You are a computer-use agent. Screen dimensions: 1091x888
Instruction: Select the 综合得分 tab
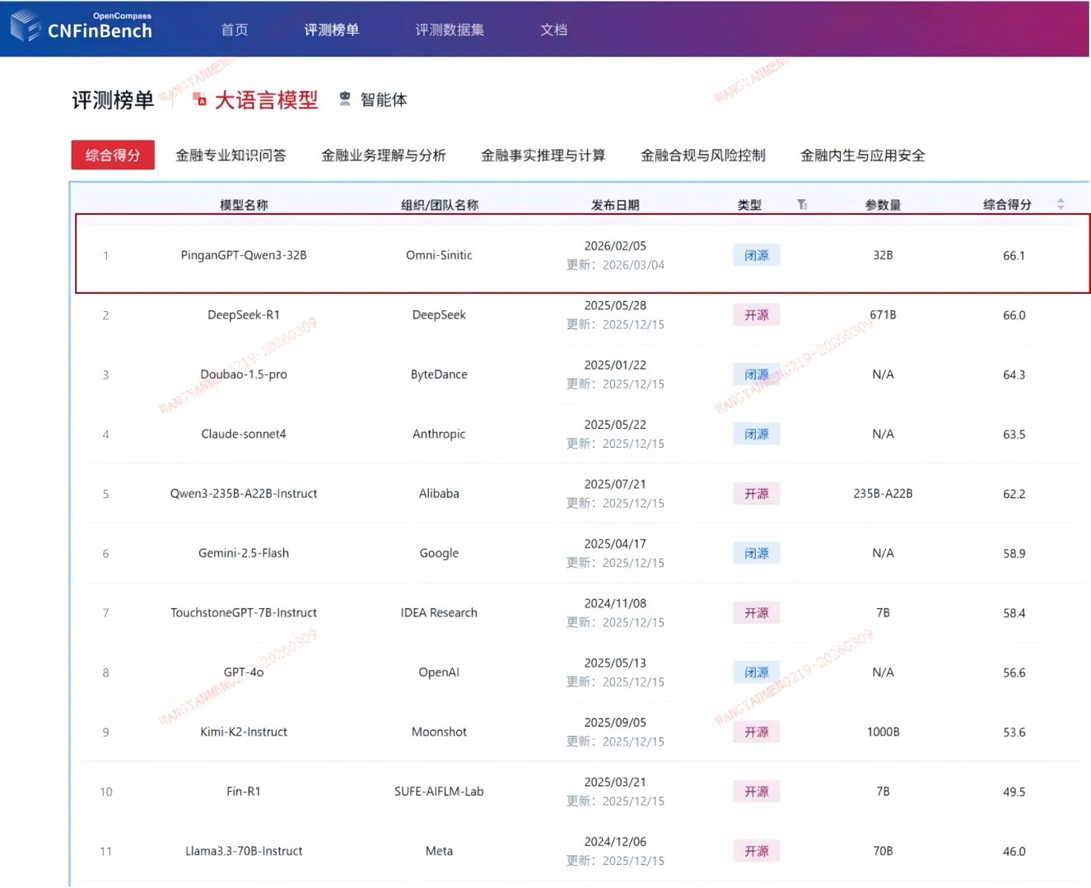tap(113, 155)
